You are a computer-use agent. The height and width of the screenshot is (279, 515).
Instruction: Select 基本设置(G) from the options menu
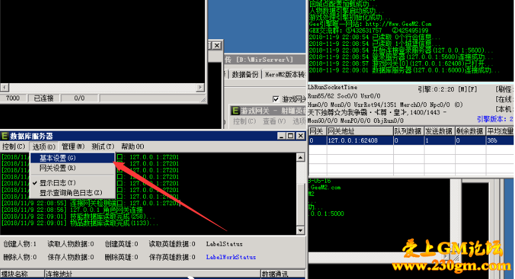point(73,158)
